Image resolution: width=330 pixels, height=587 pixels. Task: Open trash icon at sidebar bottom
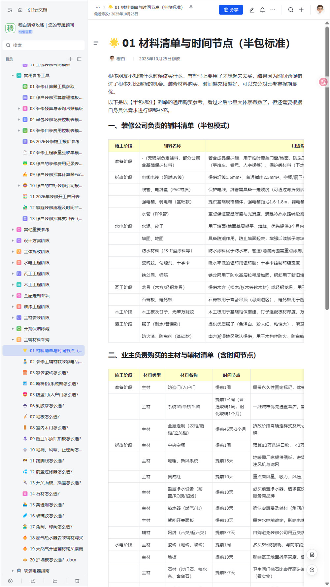[x=77, y=581]
